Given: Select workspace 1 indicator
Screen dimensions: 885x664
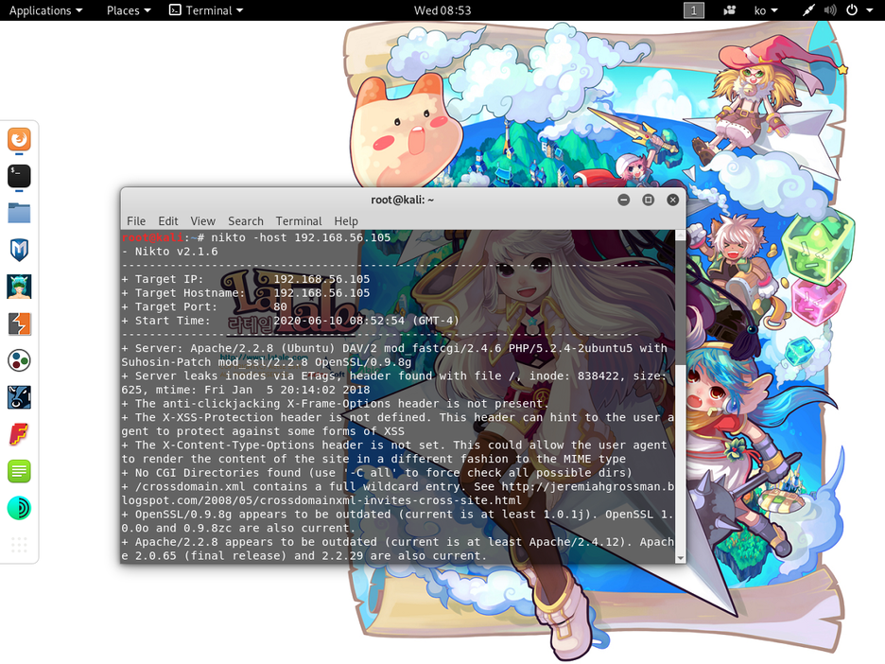Looking at the screenshot, I should coord(694,10).
